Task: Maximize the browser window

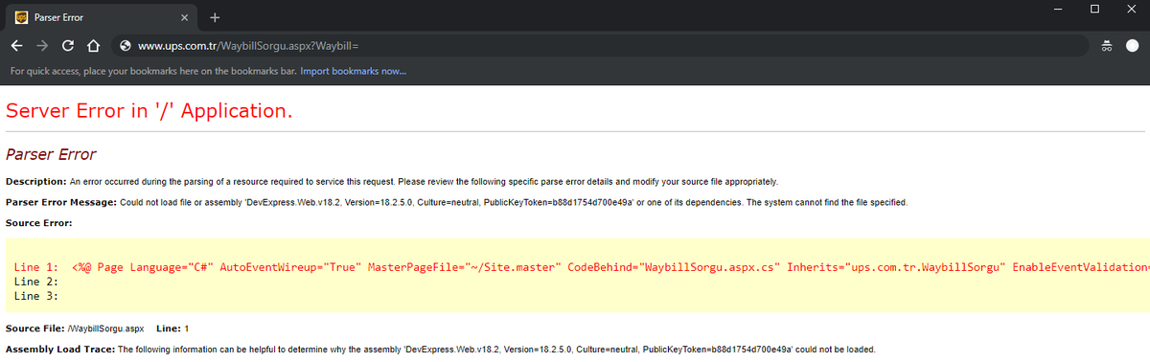Action: (x=1094, y=10)
